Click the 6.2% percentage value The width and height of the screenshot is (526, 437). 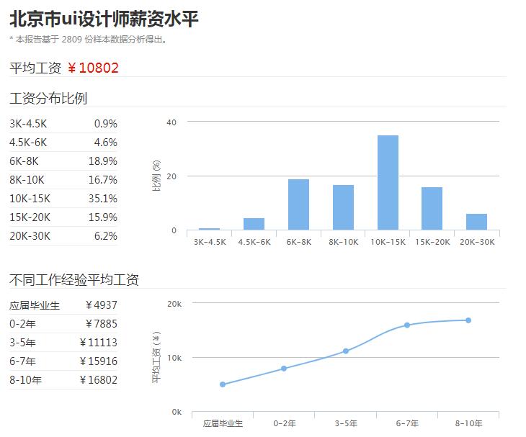pos(106,236)
